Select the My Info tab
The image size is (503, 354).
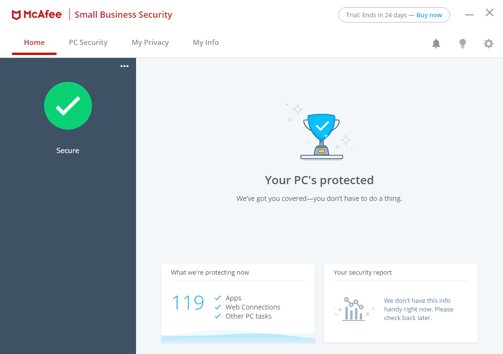(x=206, y=43)
